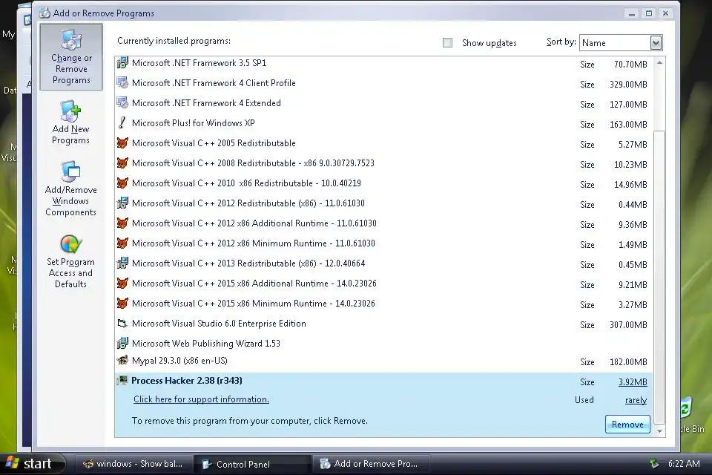Click the .NET Framework 4 Client Profile icon
Image resolution: width=712 pixels, height=475 pixels.
122,82
